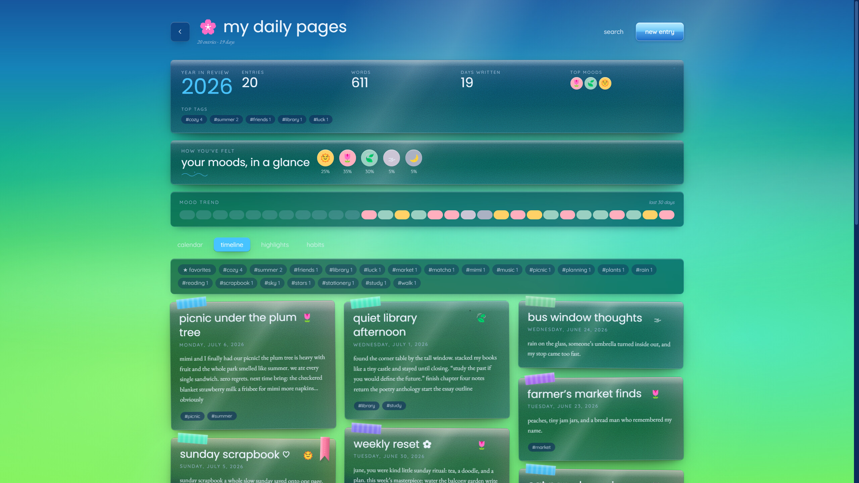
Task: Click tulip mood on picnic entry
Action: click(x=307, y=317)
